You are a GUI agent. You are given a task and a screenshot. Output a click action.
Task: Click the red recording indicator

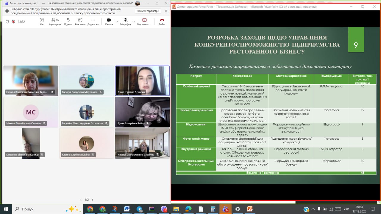coord(13,22)
